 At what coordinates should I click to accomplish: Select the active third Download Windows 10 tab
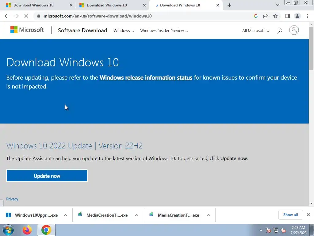[180, 5]
